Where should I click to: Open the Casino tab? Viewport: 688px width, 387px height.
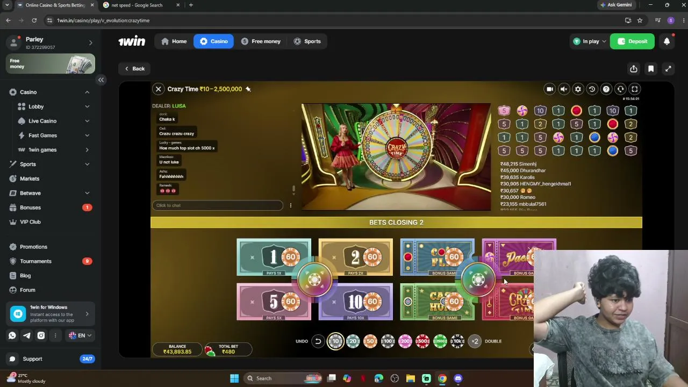[214, 41]
